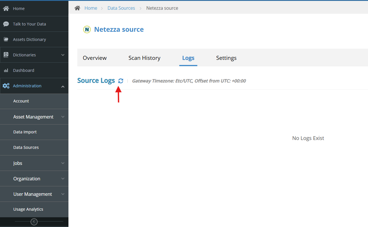
Task: Expand the Dictionaries chevron
Action: pos(63,55)
